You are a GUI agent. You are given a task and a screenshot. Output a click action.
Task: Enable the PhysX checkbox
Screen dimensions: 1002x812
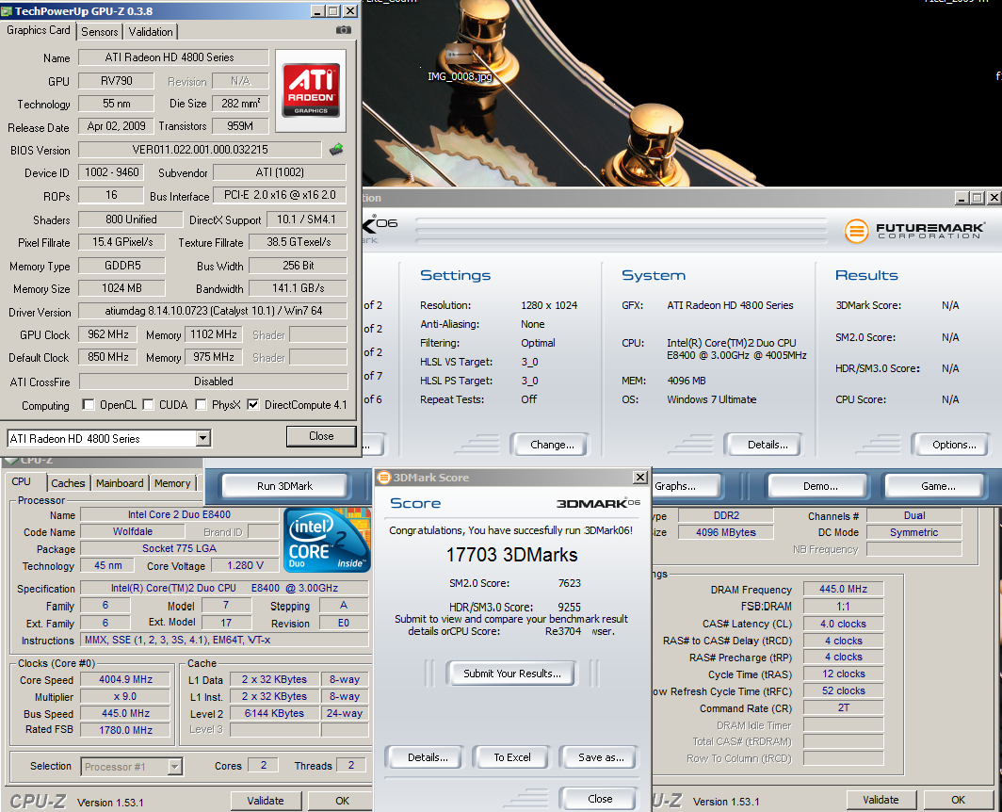coord(201,405)
